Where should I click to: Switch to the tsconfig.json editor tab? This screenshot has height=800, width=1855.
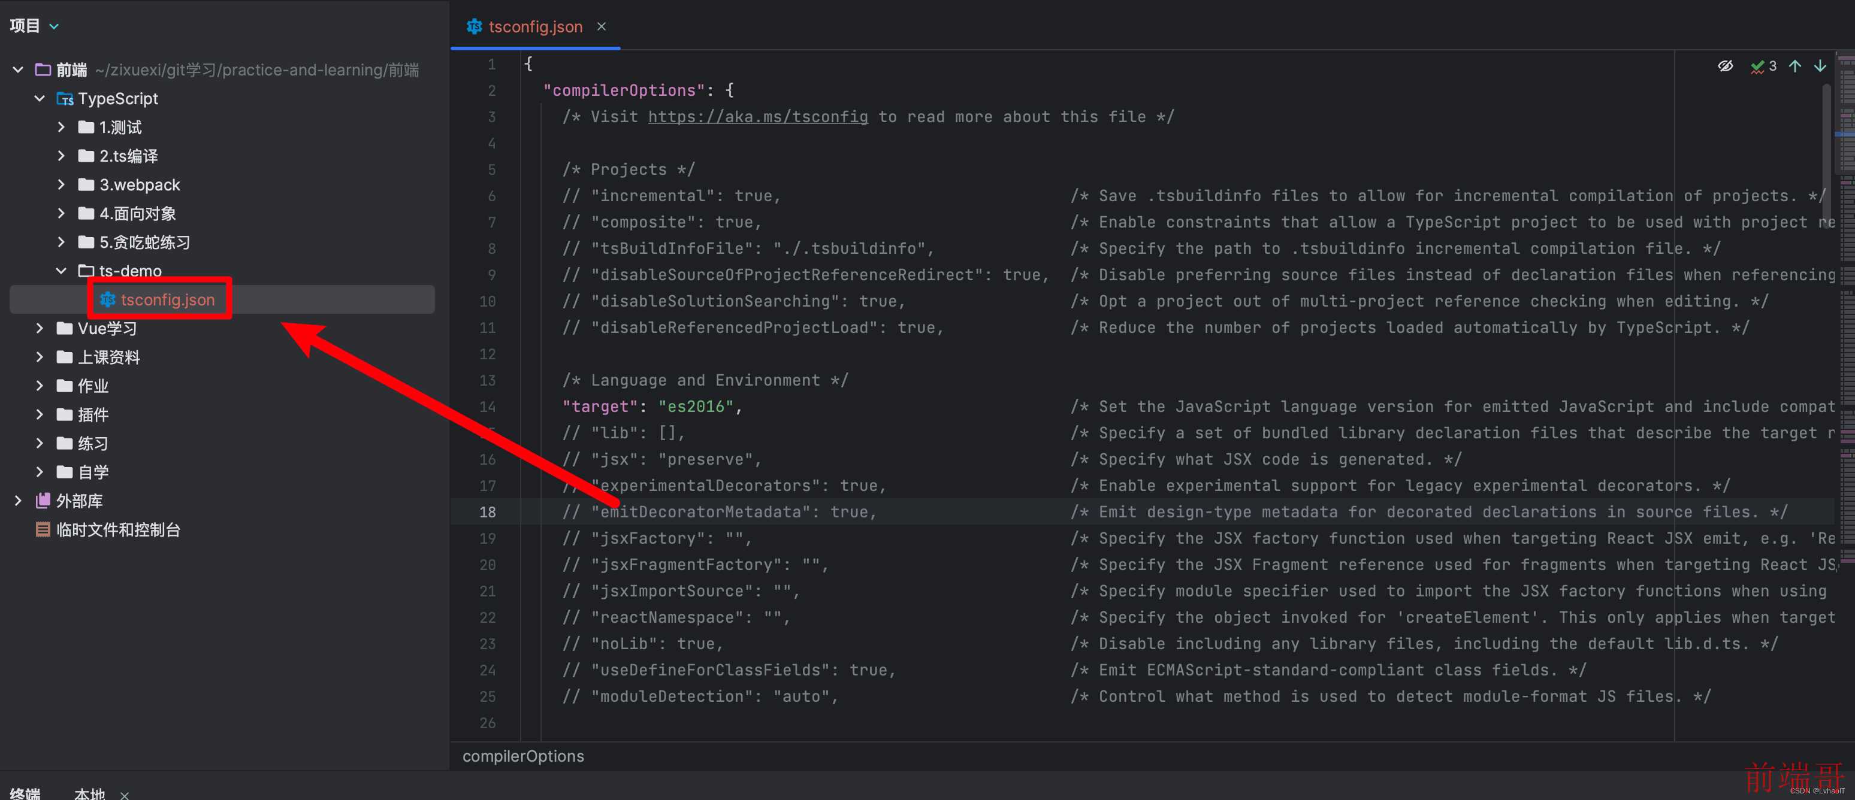[535, 26]
